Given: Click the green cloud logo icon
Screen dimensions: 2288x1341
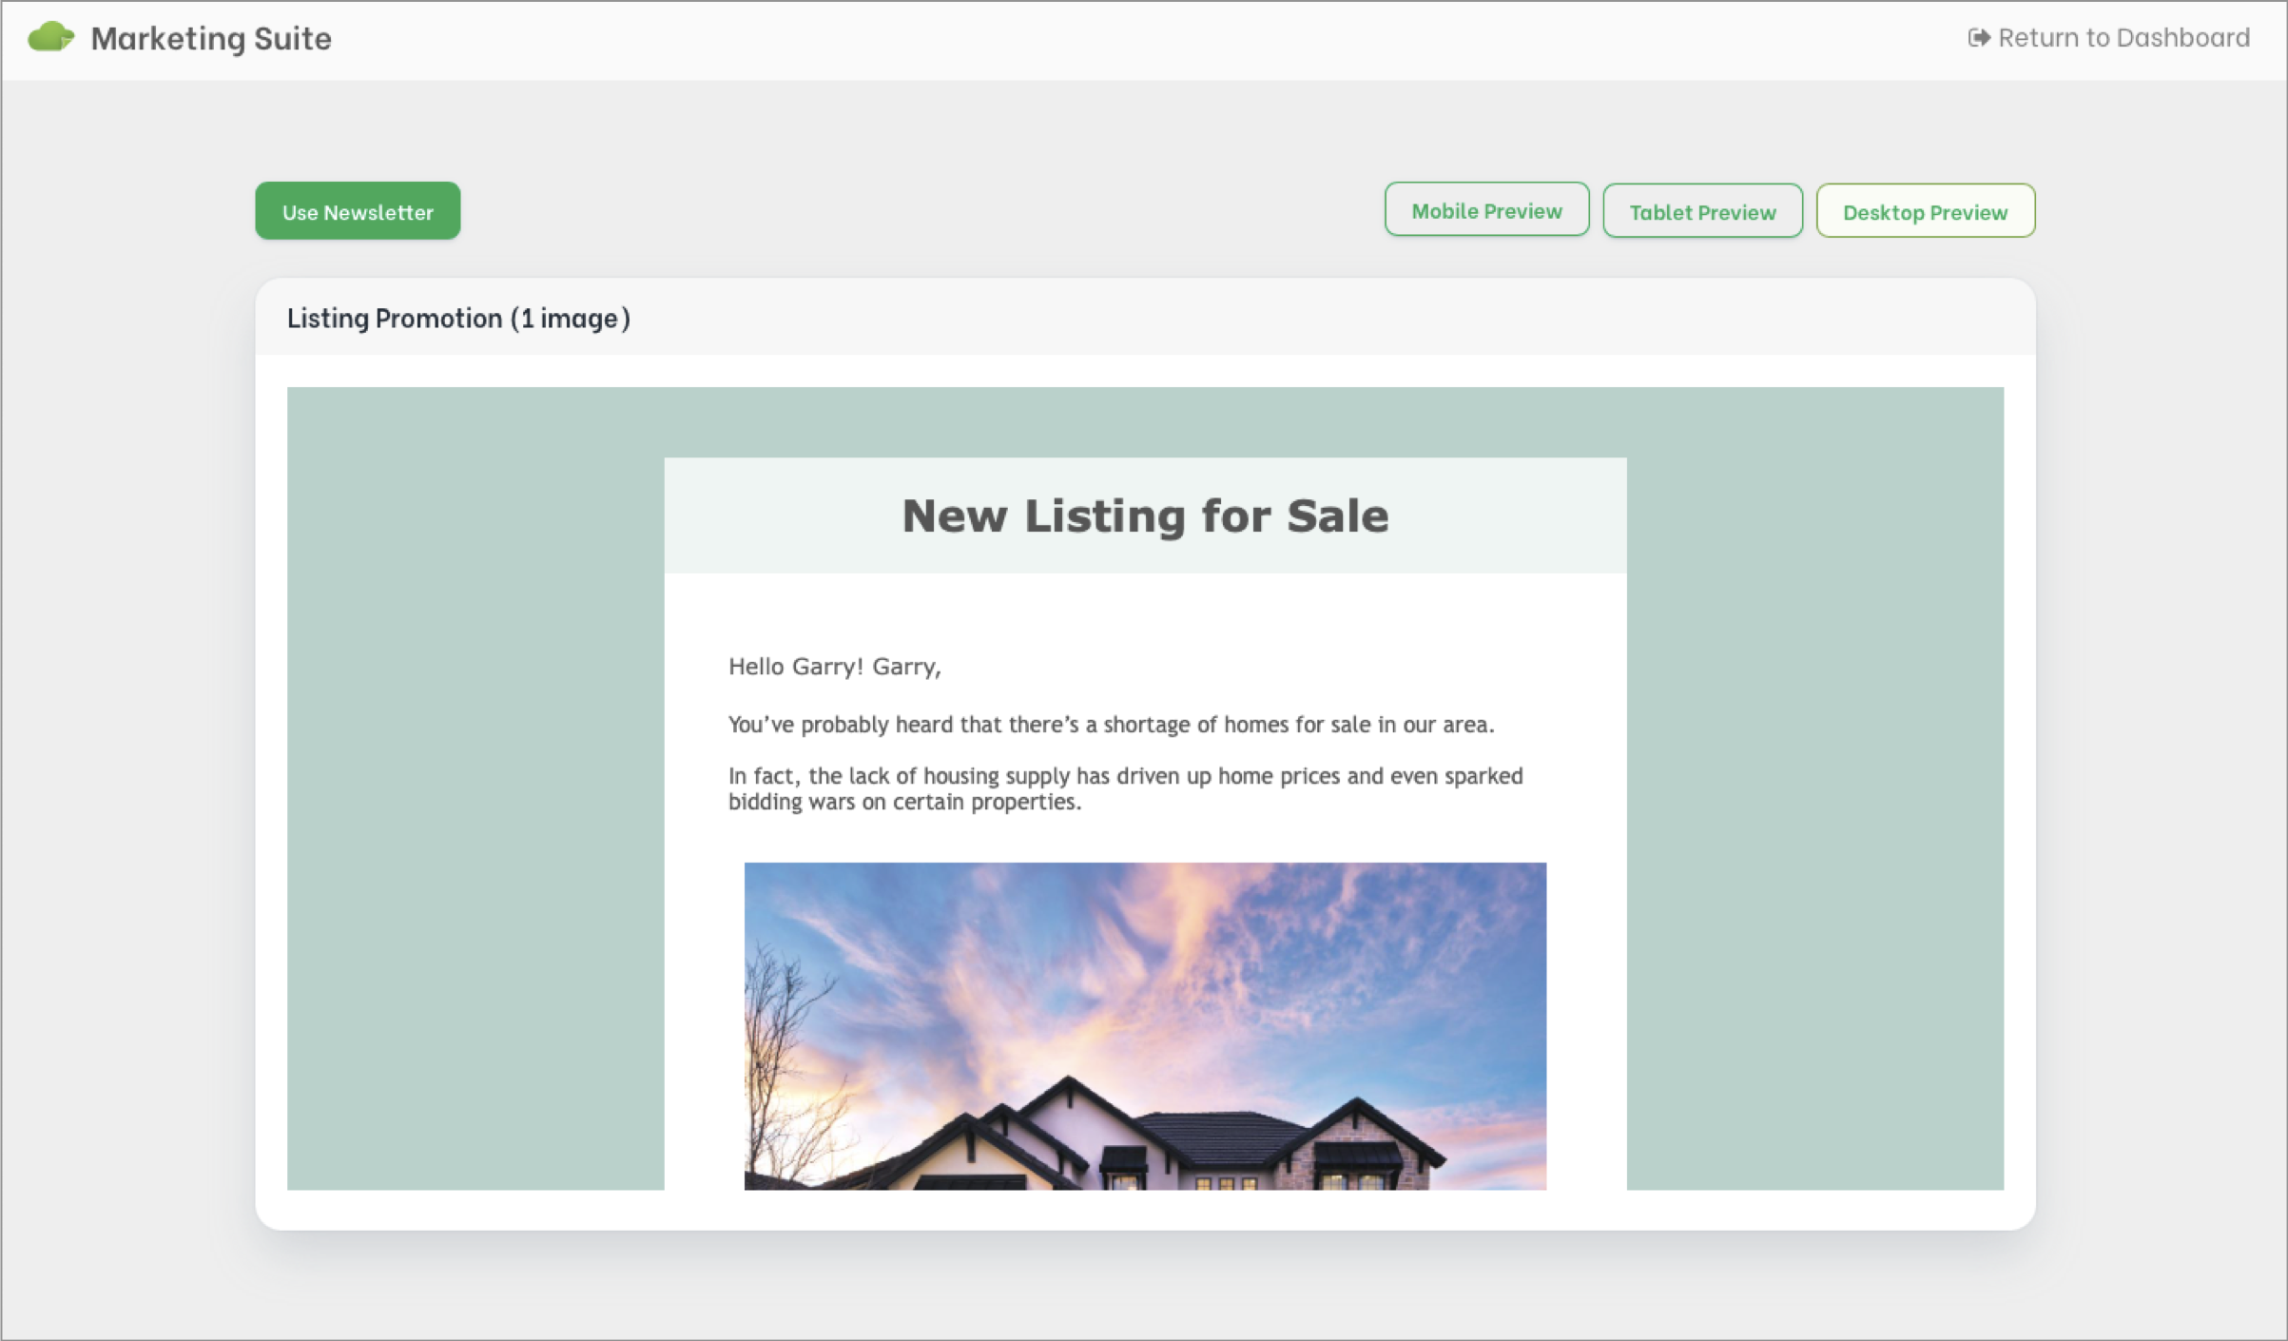Looking at the screenshot, I should [50, 37].
